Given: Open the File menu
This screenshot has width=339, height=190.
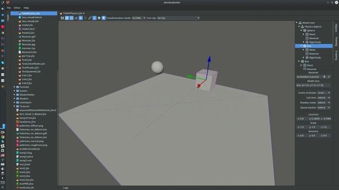Looking at the screenshot, I should coord(8,8).
